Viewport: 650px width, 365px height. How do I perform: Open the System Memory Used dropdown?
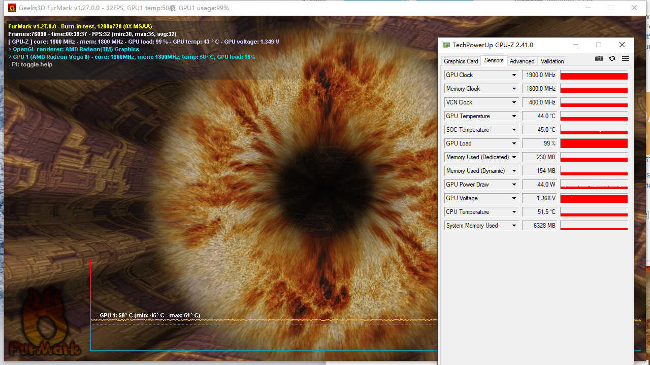pyautogui.click(x=514, y=226)
